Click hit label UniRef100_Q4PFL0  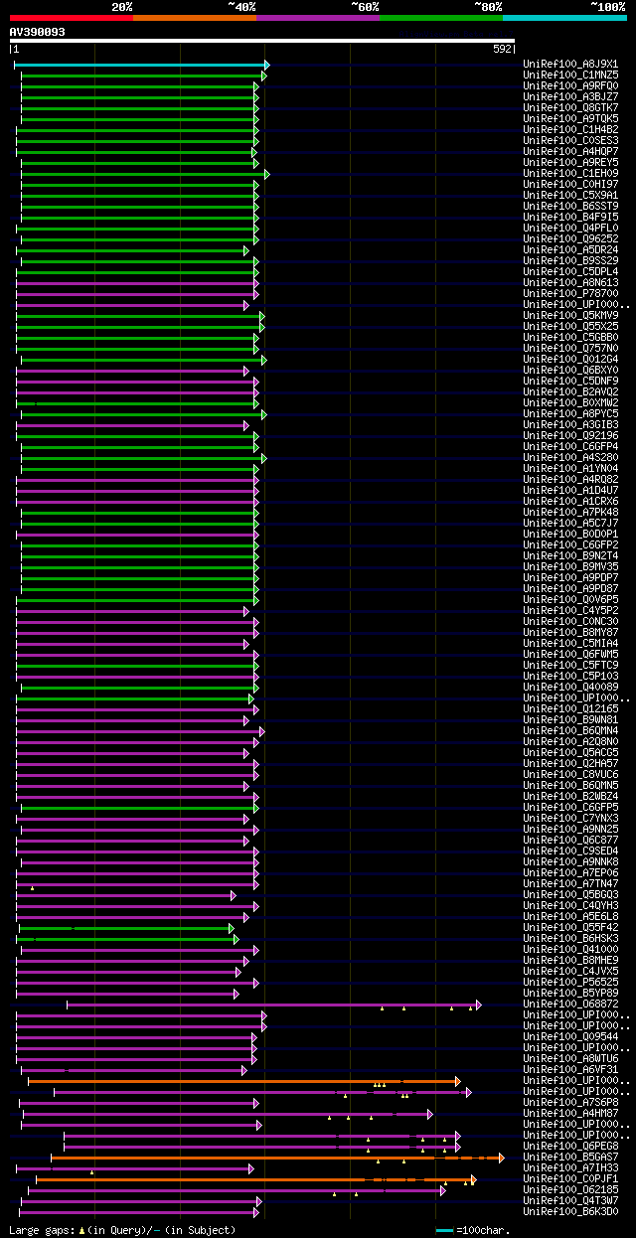tap(570, 229)
